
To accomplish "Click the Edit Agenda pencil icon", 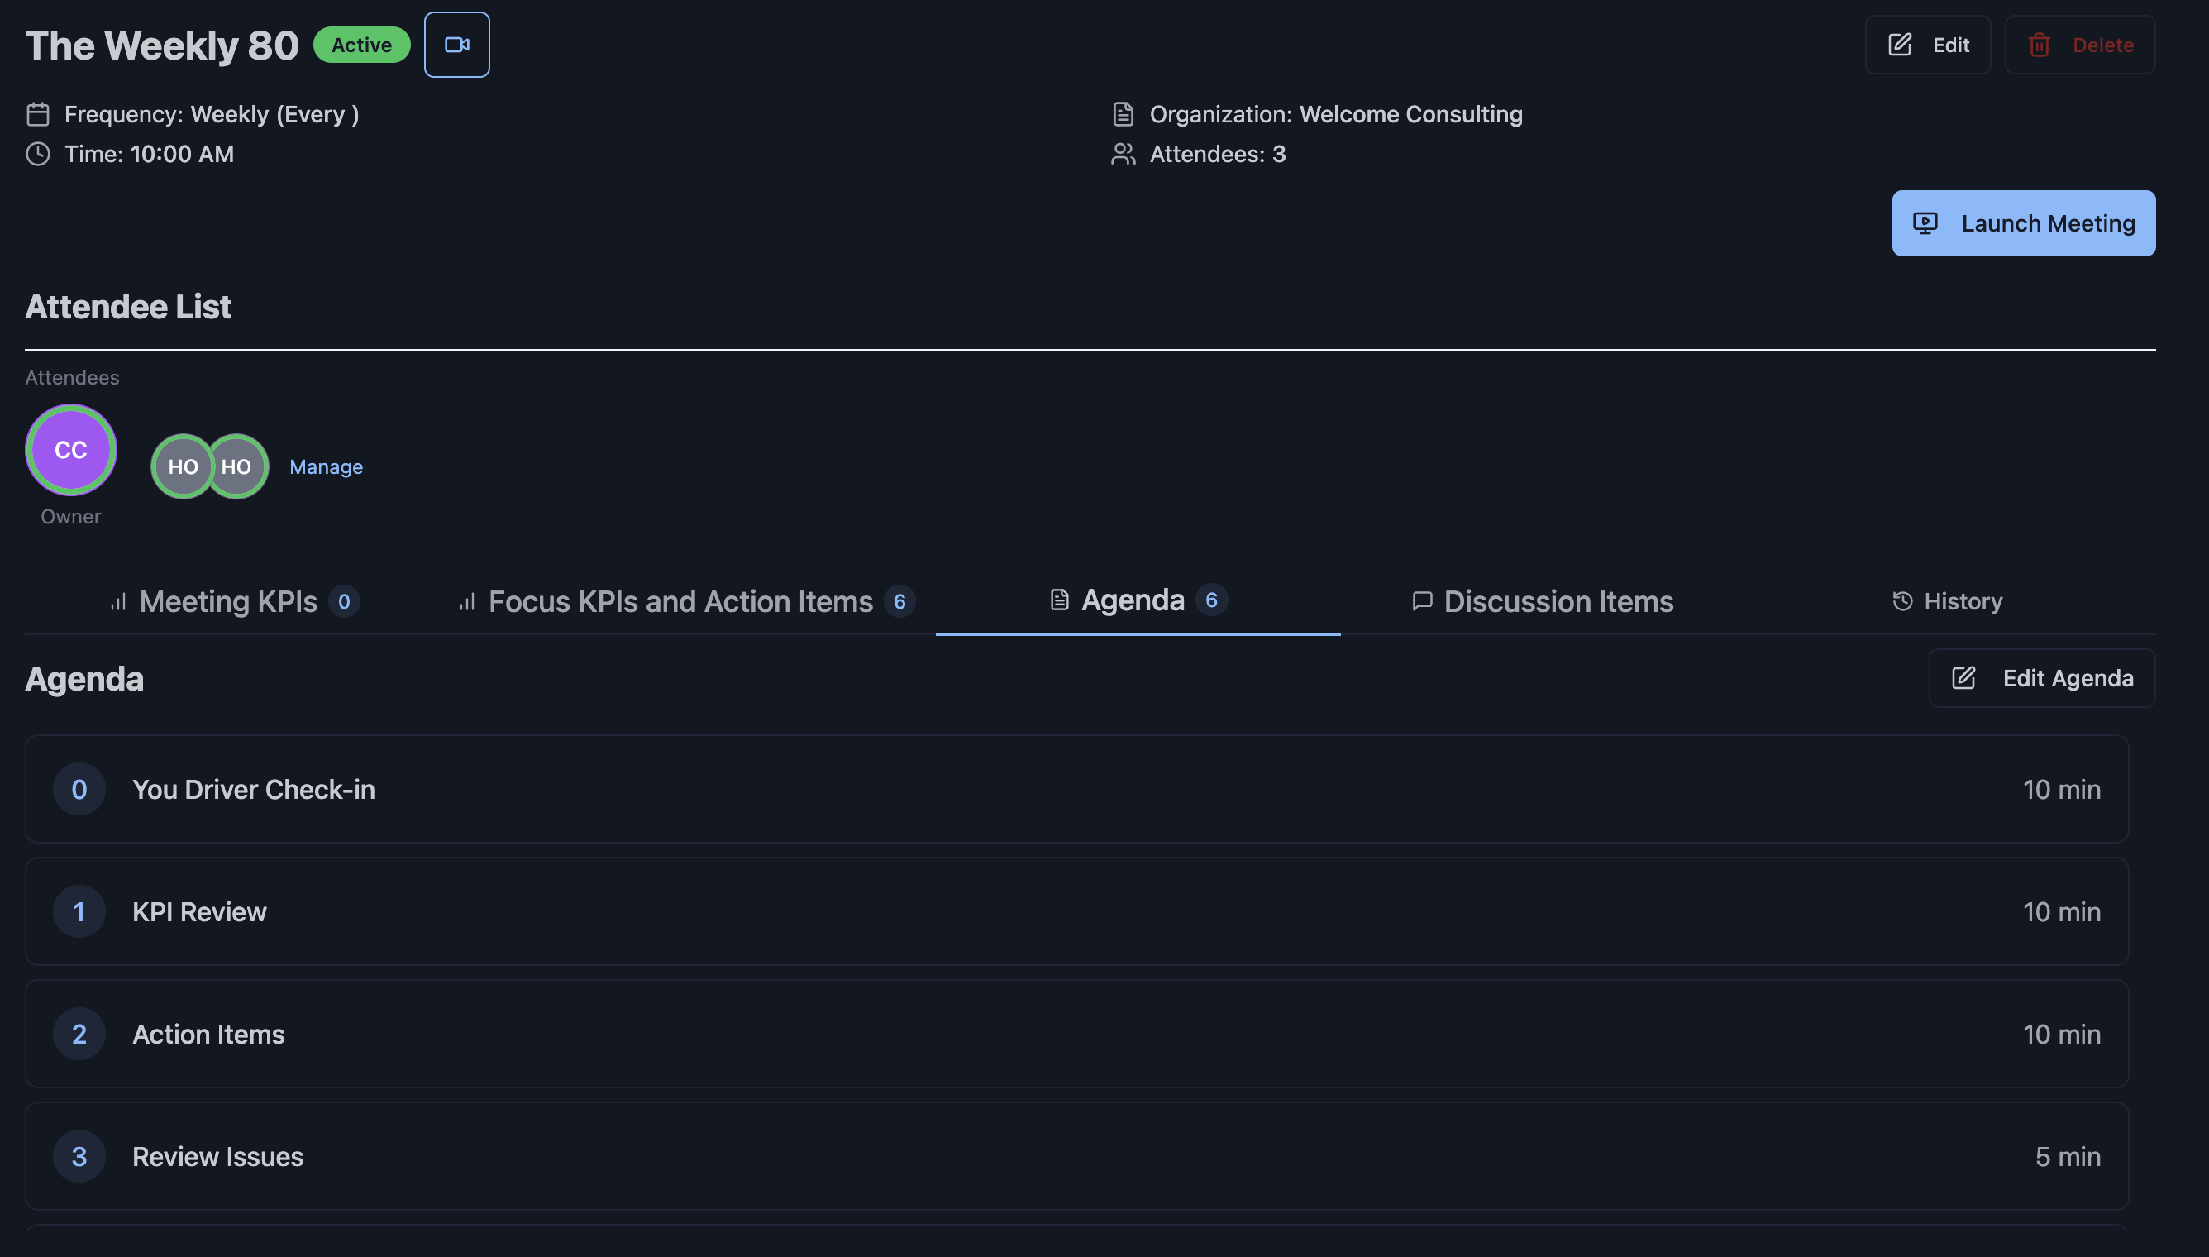I will 1963,679.
